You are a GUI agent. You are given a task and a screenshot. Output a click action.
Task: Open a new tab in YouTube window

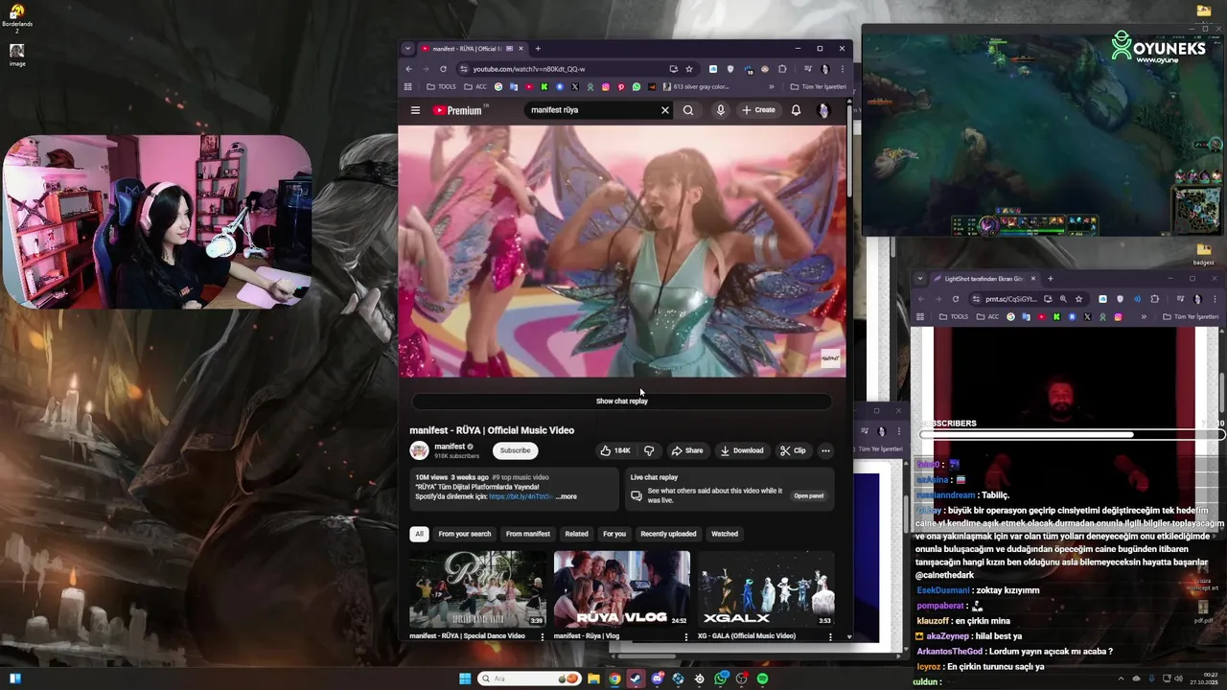(x=538, y=49)
